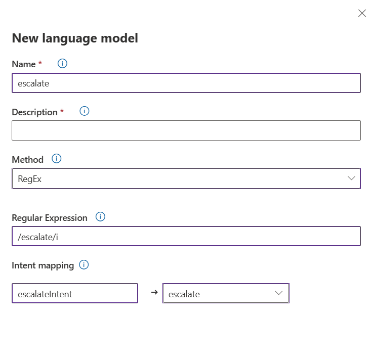Click the Method label text

point(27,159)
